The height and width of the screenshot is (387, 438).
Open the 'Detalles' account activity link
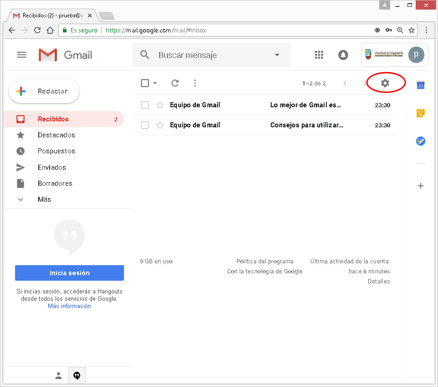[x=379, y=281]
